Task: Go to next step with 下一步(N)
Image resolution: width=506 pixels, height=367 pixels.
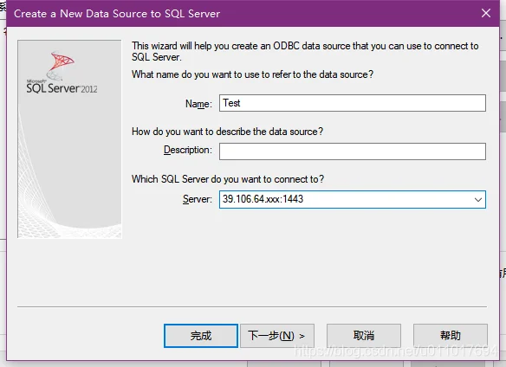Action: point(277,336)
